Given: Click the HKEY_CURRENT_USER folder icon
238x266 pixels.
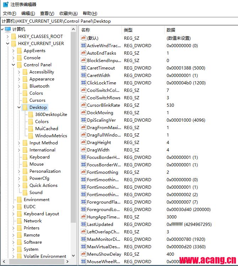Looking at the screenshot, I should [x=13, y=44].
